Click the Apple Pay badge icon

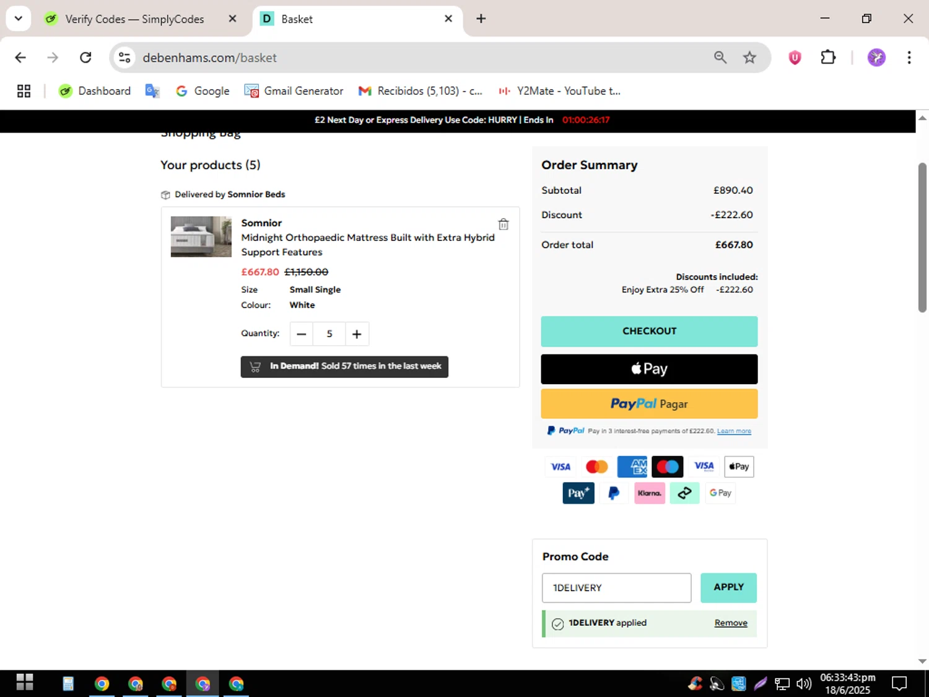tap(739, 467)
